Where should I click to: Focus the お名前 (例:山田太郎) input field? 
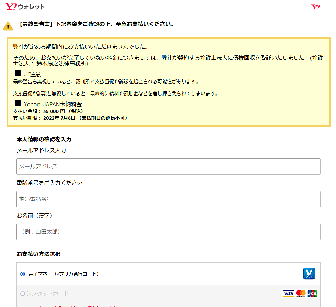click(x=168, y=232)
